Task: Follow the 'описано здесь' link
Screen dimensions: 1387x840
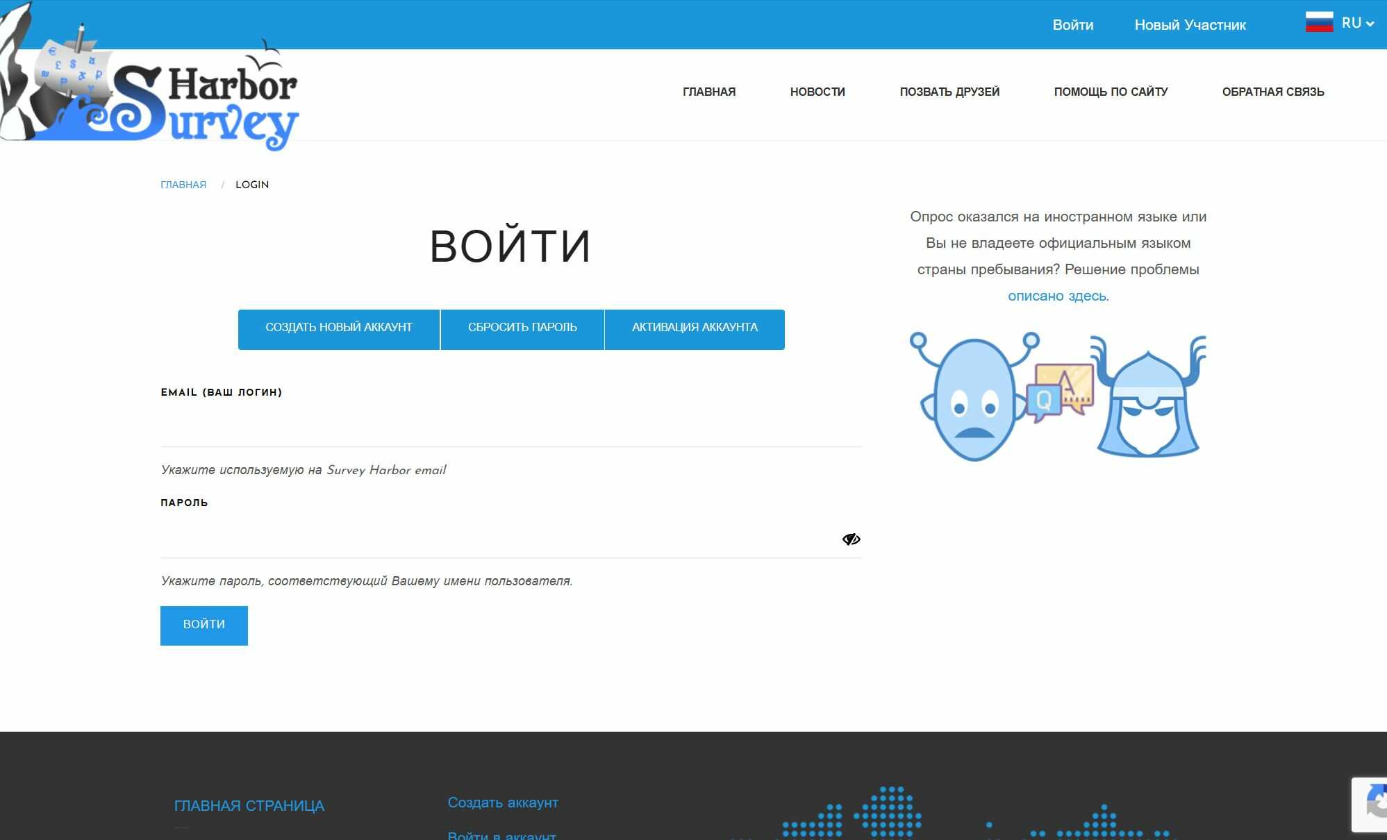Action: coord(1058,296)
